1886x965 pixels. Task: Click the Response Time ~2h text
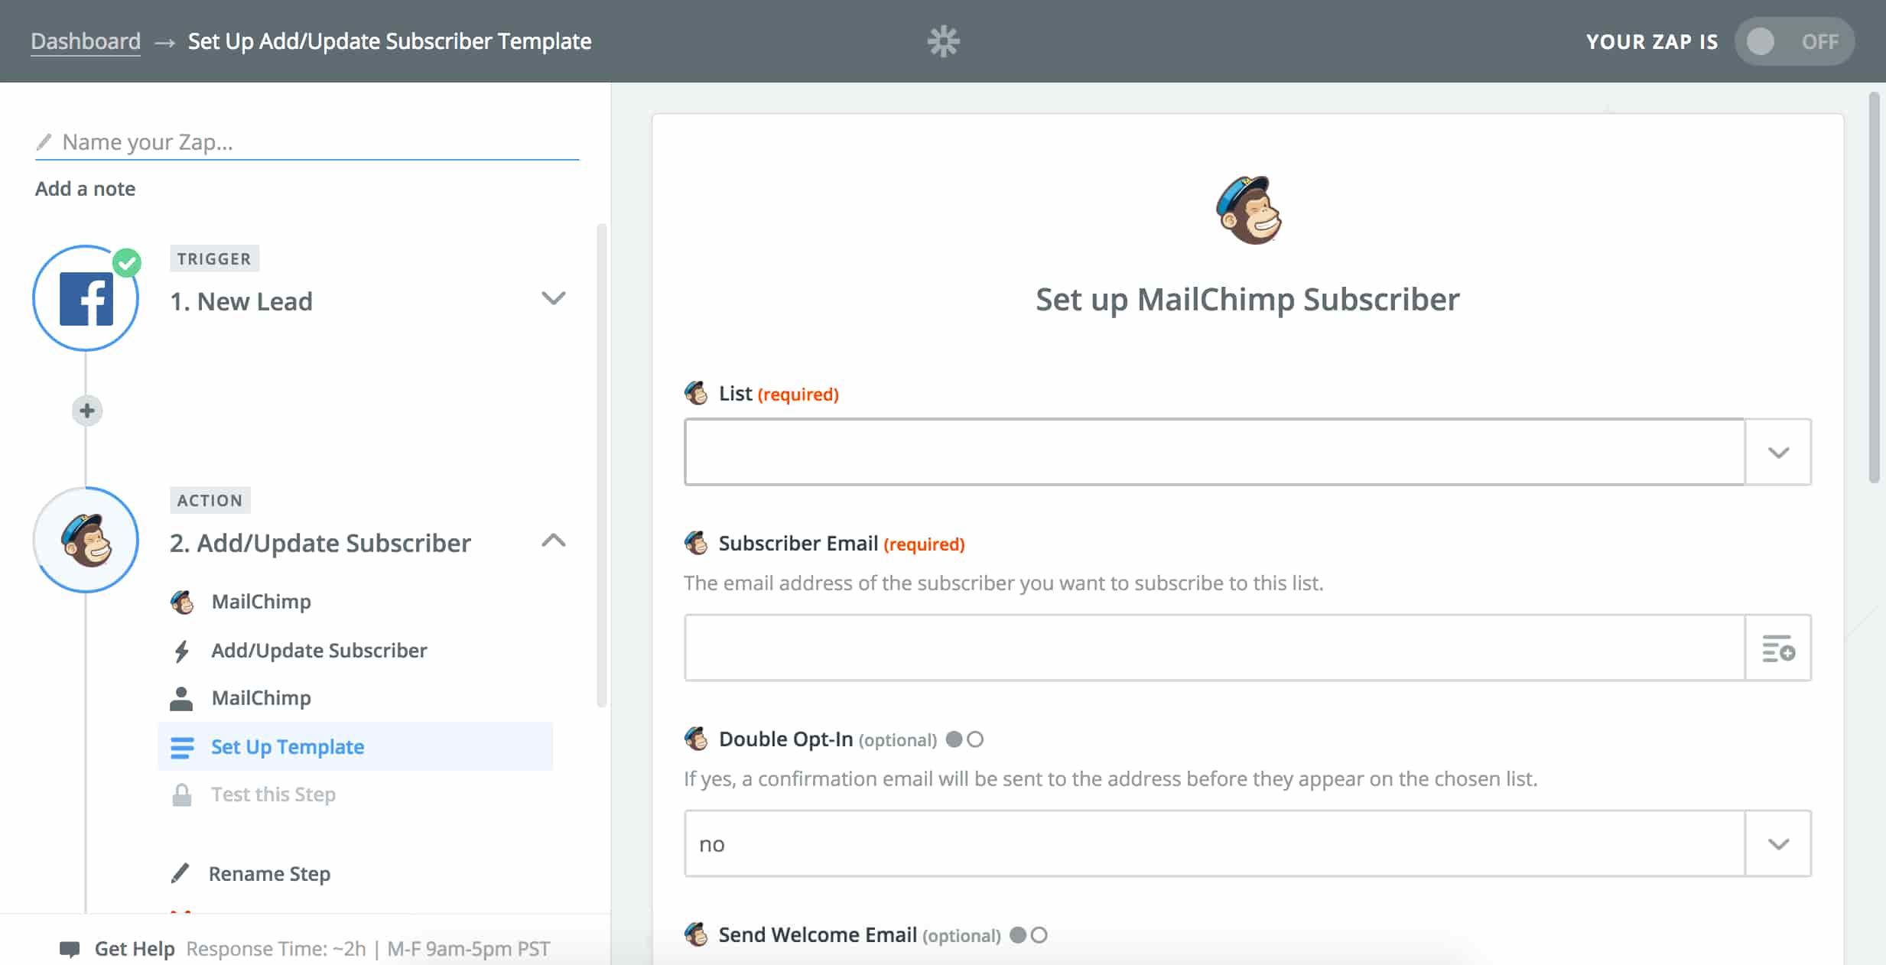tap(276, 949)
